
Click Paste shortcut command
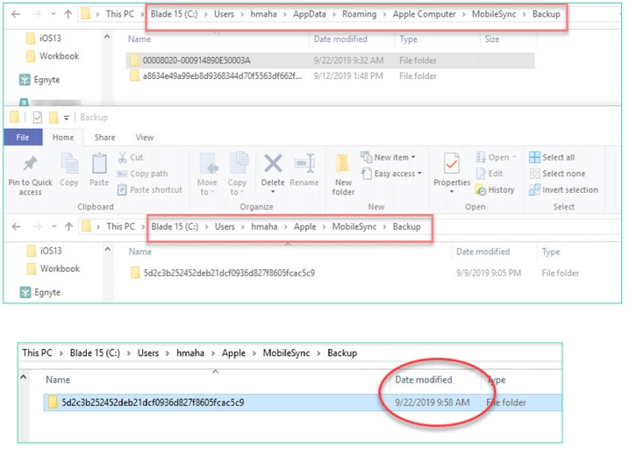[x=150, y=189]
